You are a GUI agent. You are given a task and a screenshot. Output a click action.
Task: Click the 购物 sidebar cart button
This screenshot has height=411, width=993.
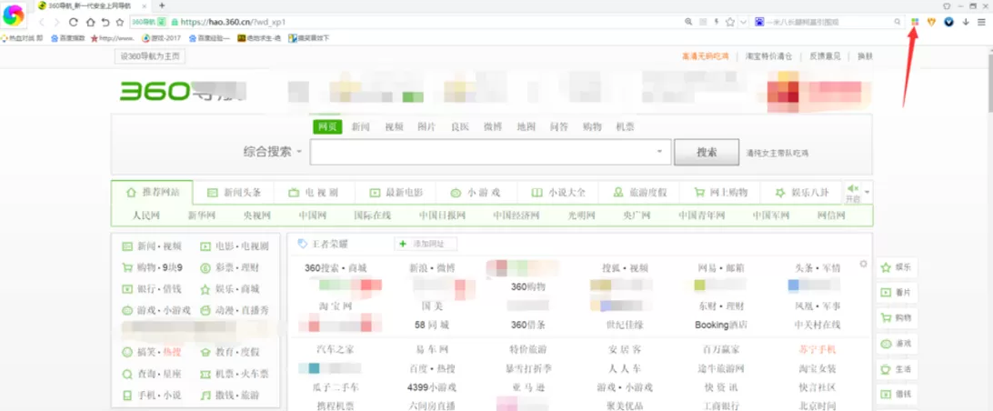pyautogui.click(x=896, y=318)
